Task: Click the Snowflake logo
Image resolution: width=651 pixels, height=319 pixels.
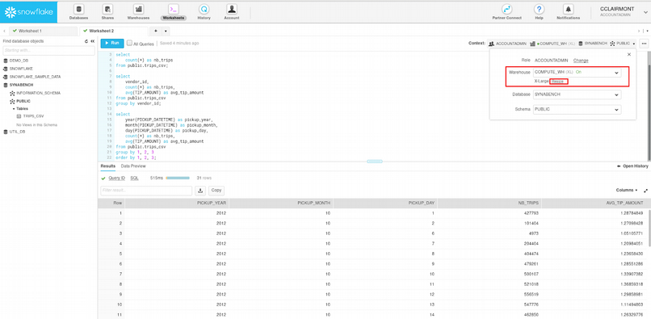Action: tap(28, 11)
